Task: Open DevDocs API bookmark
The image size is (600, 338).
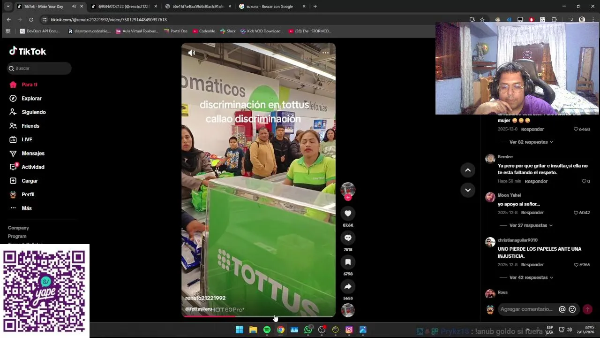Action: [40, 31]
